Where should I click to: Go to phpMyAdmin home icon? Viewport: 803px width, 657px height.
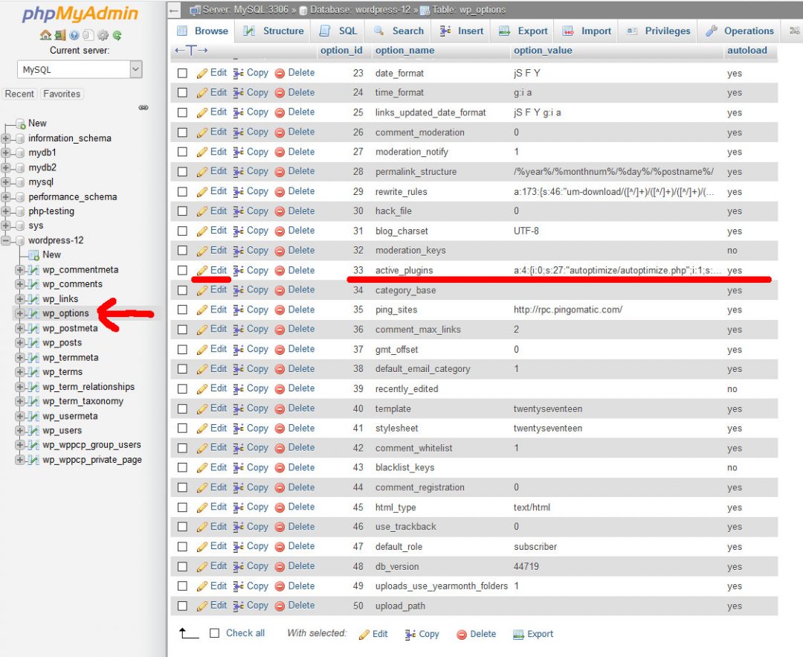45,35
